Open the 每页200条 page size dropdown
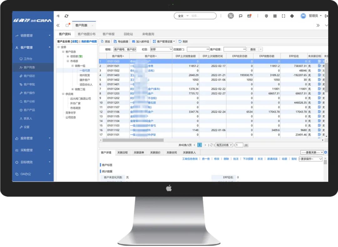This screenshot has width=338, height=247. (x=224, y=145)
